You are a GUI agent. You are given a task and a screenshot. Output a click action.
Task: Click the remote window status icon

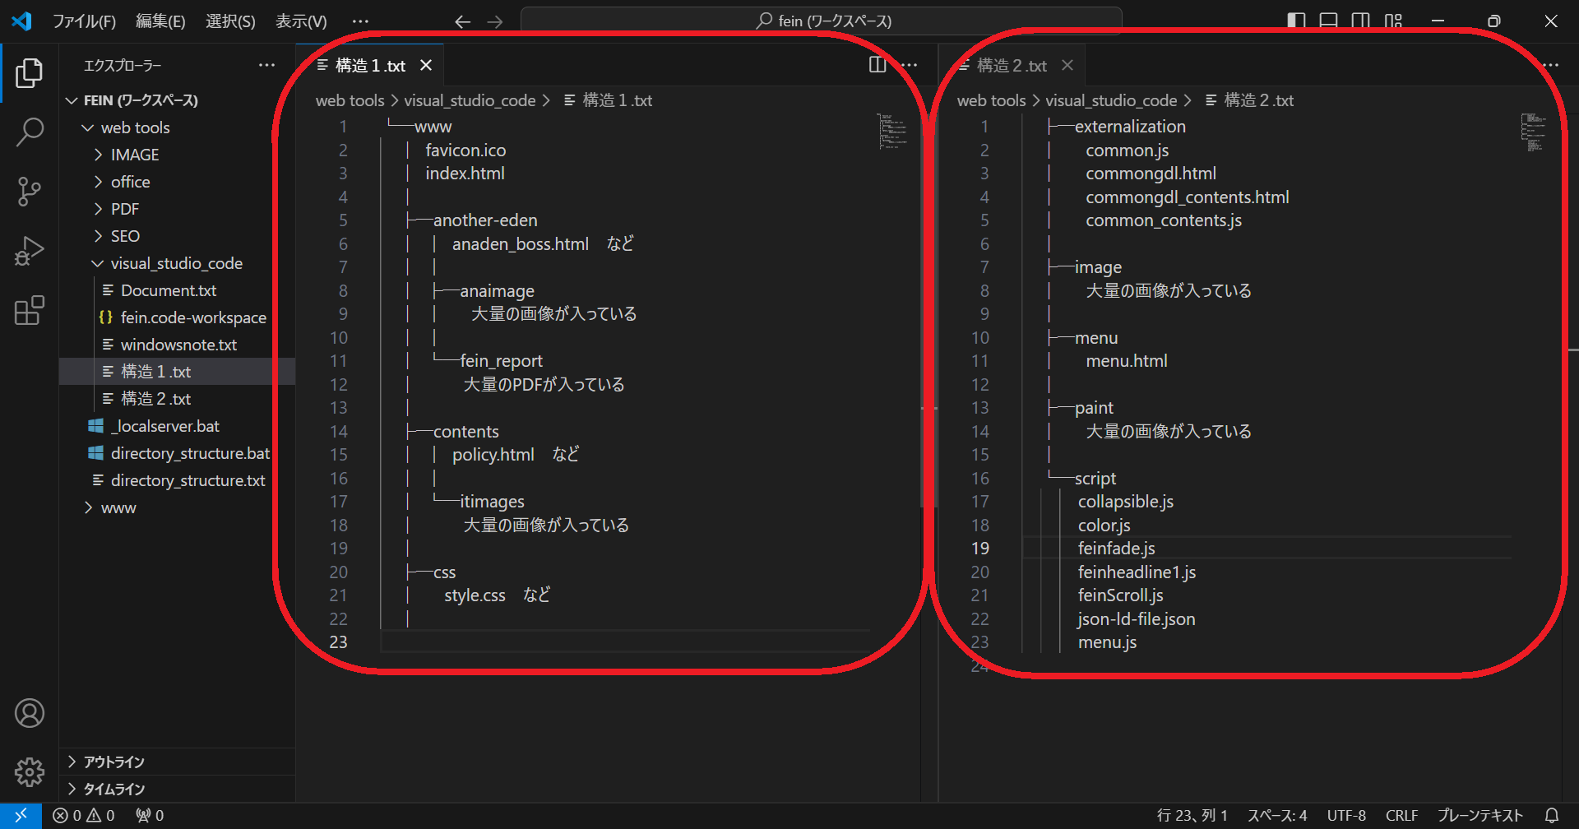click(21, 816)
